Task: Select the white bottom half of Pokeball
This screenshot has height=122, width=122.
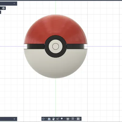Action: pyautogui.click(x=56, y=67)
